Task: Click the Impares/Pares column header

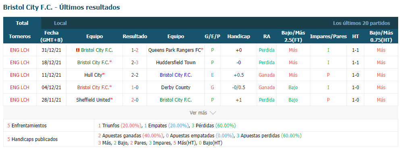Action: [328, 37]
